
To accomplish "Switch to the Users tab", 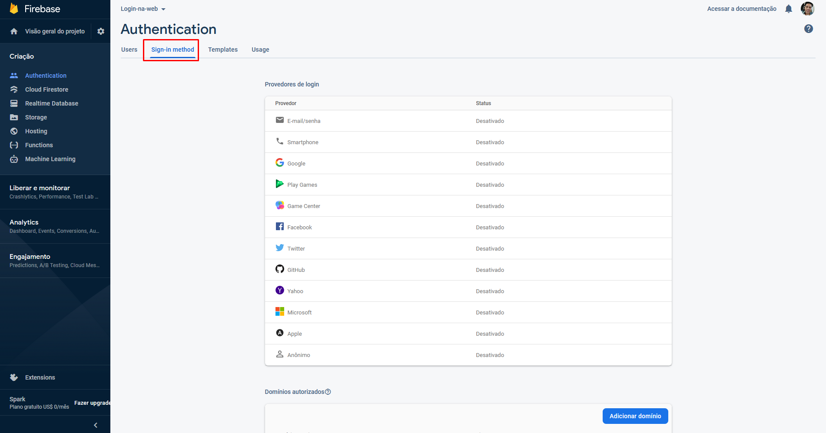I will 129,50.
